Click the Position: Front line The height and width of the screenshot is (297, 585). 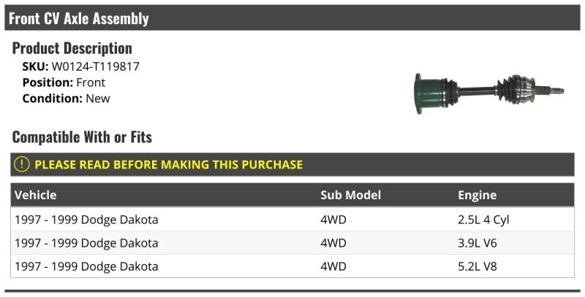click(x=64, y=82)
